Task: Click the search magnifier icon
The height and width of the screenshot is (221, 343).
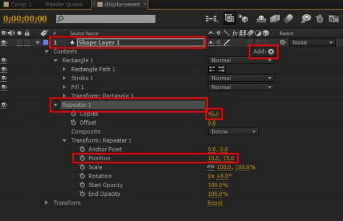Action: (x=60, y=19)
